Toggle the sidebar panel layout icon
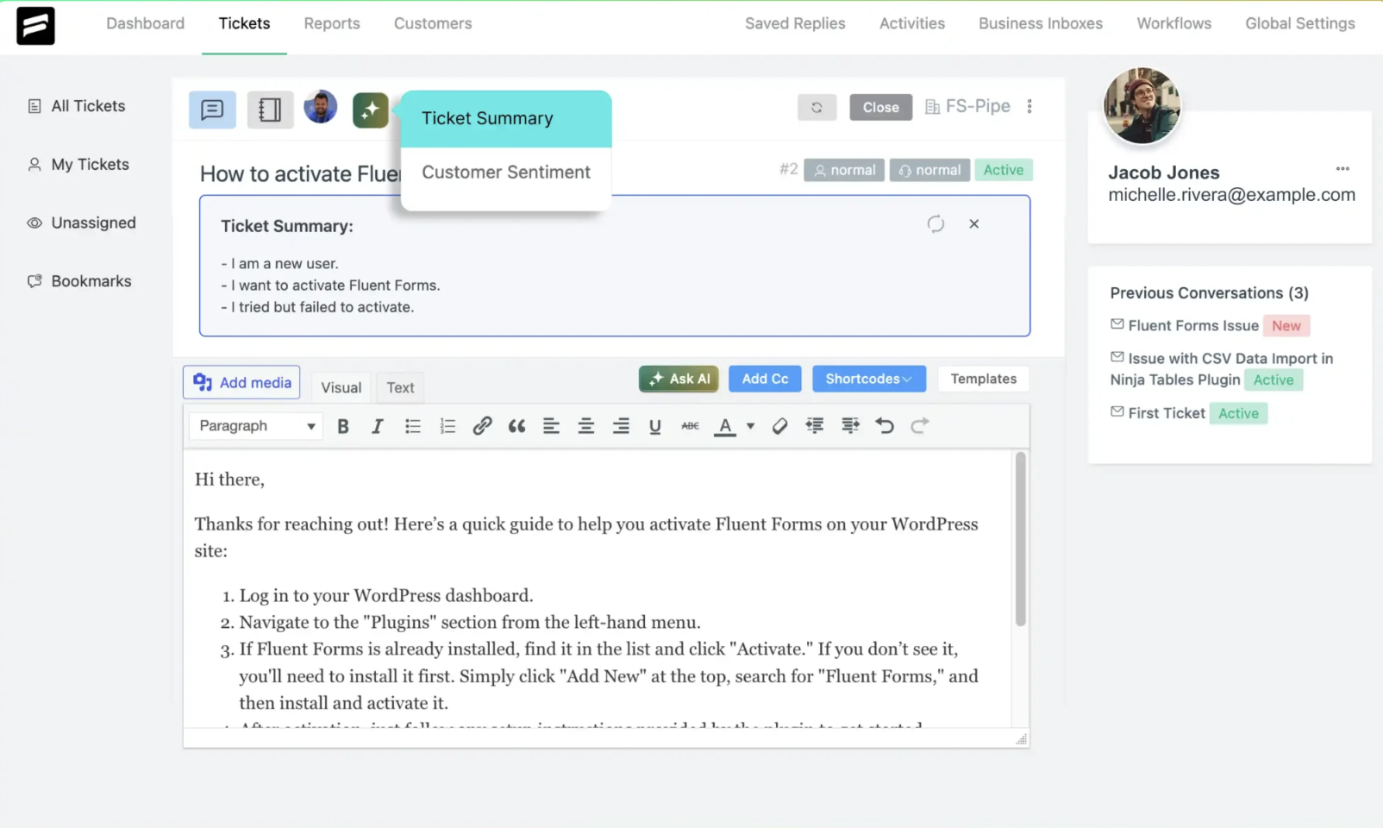This screenshot has width=1383, height=828. (270, 110)
